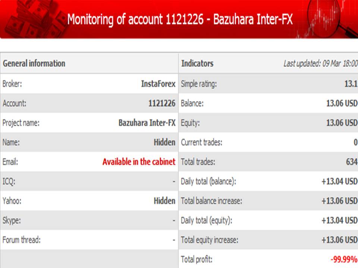Click the ICQ: label

(x=9, y=182)
